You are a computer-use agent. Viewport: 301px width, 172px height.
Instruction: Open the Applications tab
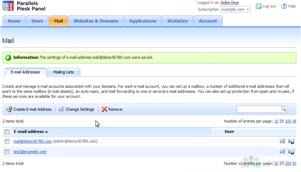[143, 21]
